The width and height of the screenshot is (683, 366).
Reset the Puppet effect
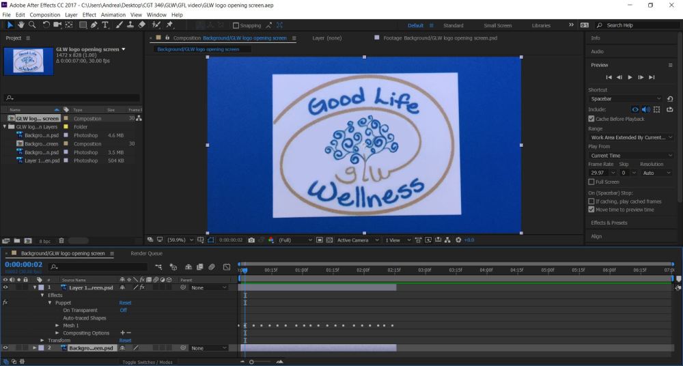point(125,302)
